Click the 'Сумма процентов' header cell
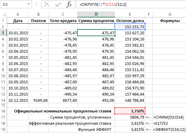 [96, 21]
